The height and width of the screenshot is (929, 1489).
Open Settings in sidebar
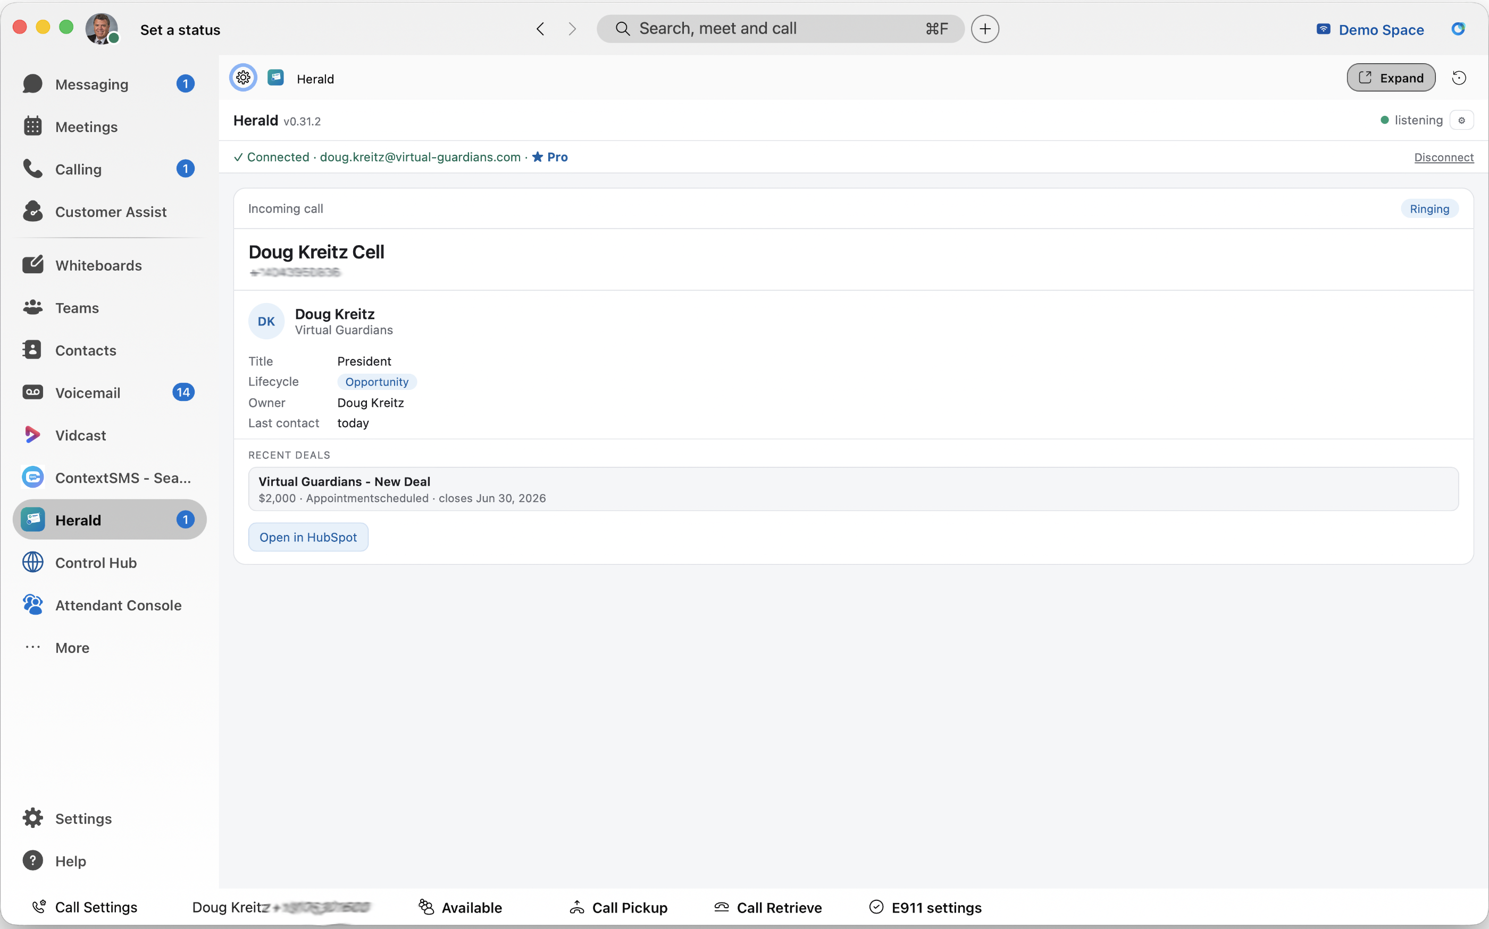tap(110, 818)
